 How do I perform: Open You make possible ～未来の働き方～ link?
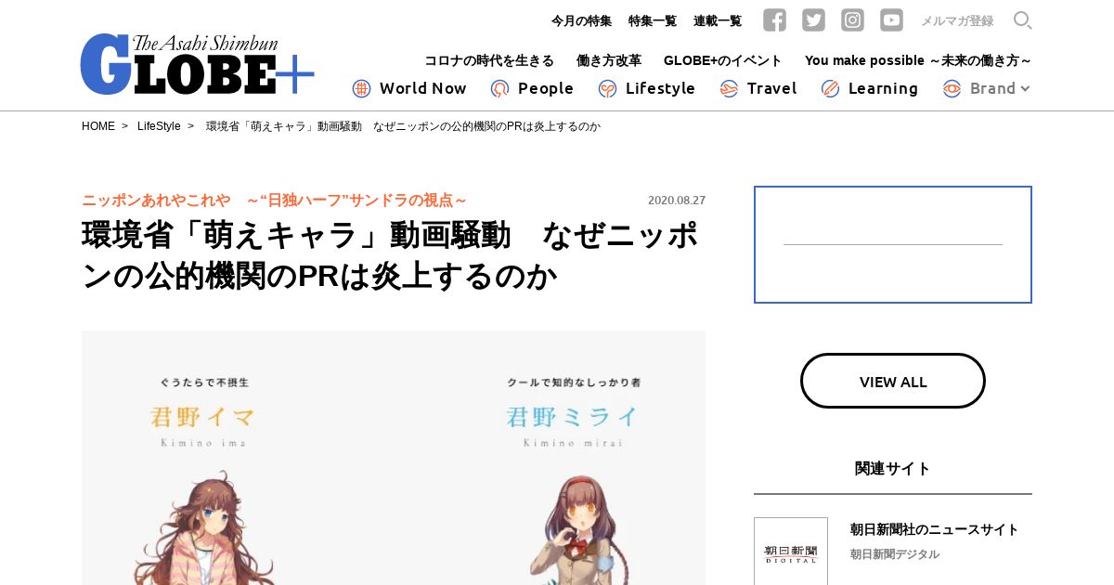point(918,60)
